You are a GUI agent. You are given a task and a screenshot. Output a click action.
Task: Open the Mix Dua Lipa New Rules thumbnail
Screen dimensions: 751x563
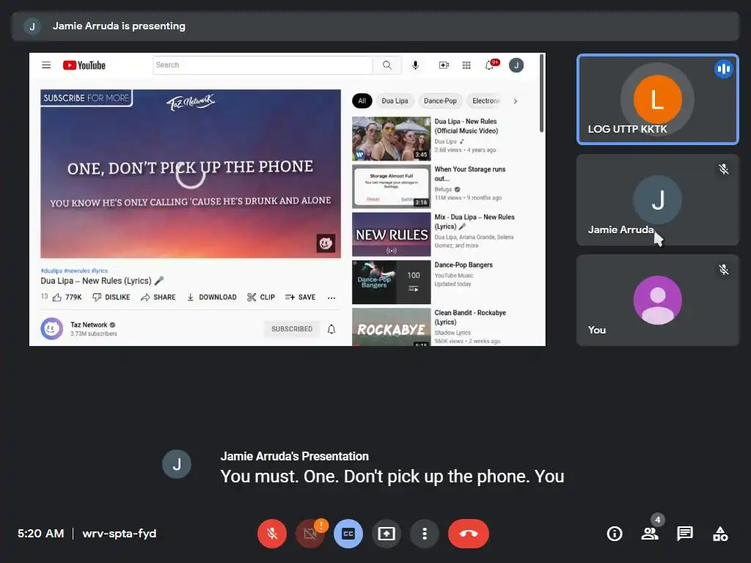click(392, 235)
